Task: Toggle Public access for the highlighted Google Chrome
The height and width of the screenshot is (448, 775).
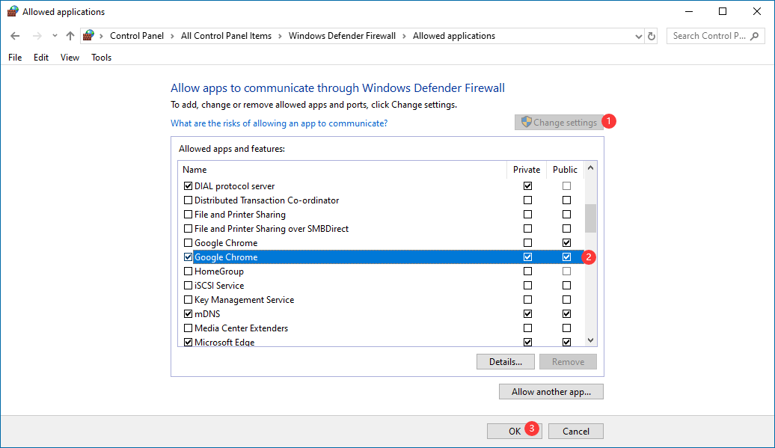Action: (566, 257)
